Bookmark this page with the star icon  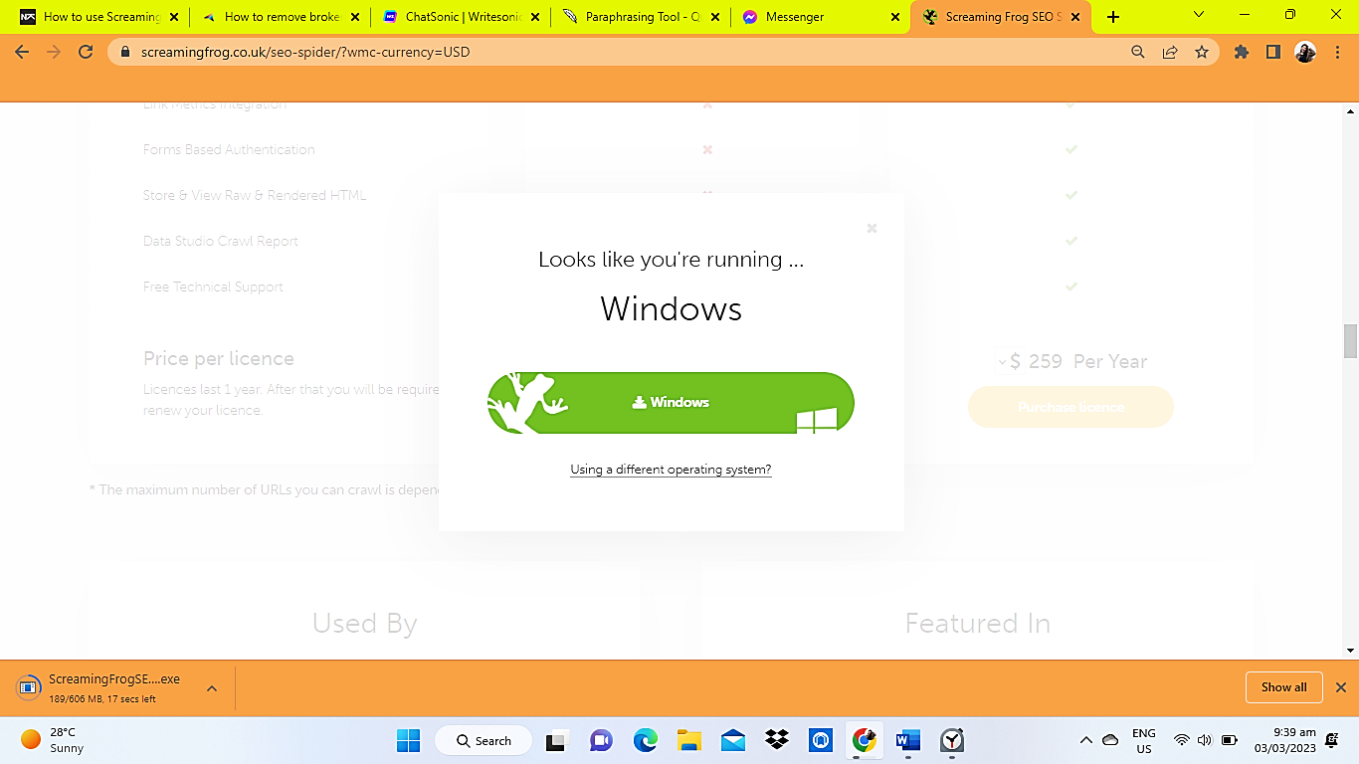point(1202,52)
